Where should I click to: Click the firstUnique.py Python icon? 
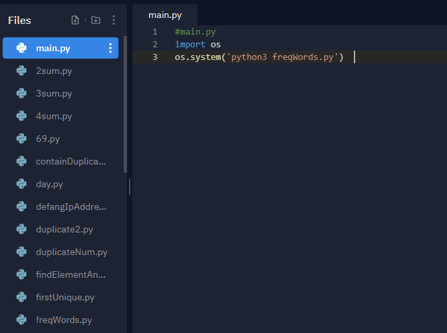pyautogui.click(x=21, y=297)
